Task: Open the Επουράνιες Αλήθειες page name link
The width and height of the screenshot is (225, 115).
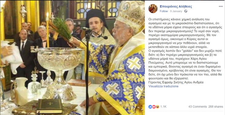Action: click(x=176, y=6)
